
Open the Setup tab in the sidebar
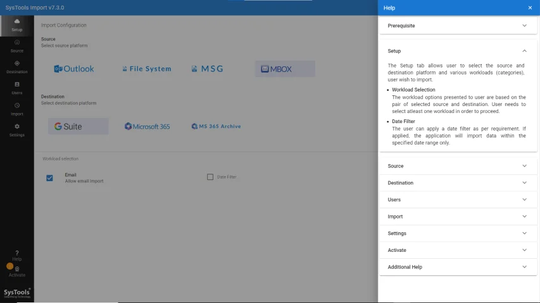click(x=17, y=25)
